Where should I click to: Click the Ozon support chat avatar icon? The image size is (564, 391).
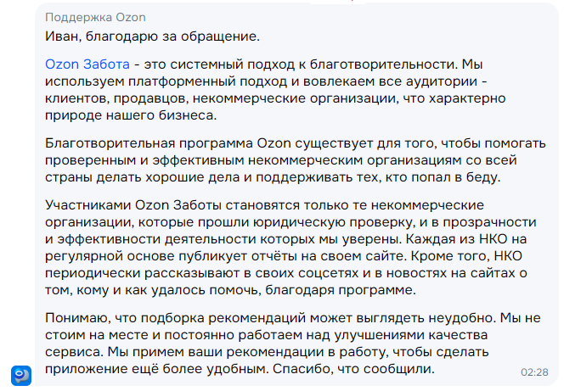coord(21,372)
